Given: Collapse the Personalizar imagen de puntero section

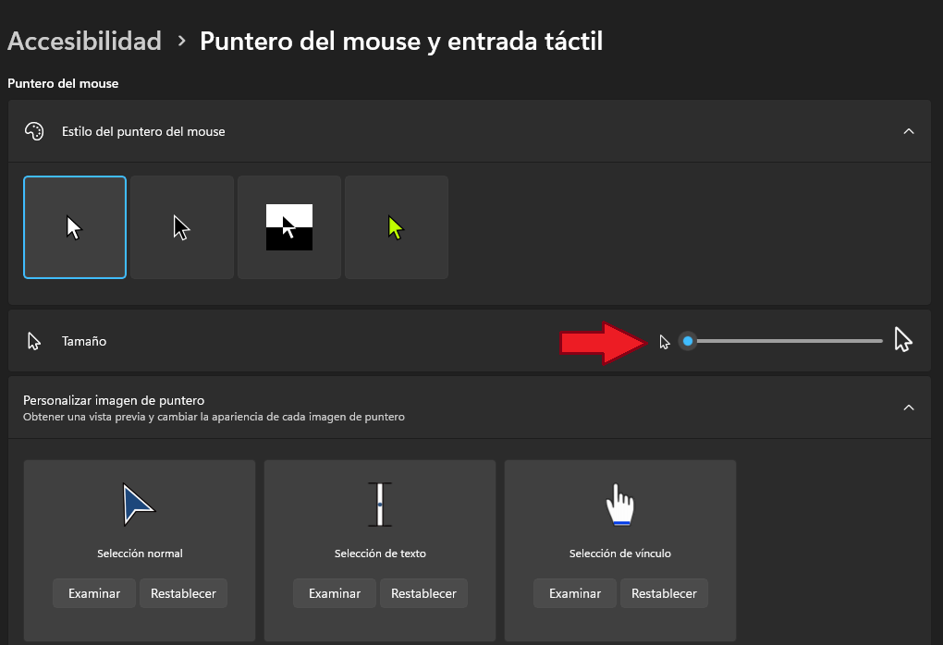Looking at the screenshot, I should click(x=908, y=408).
